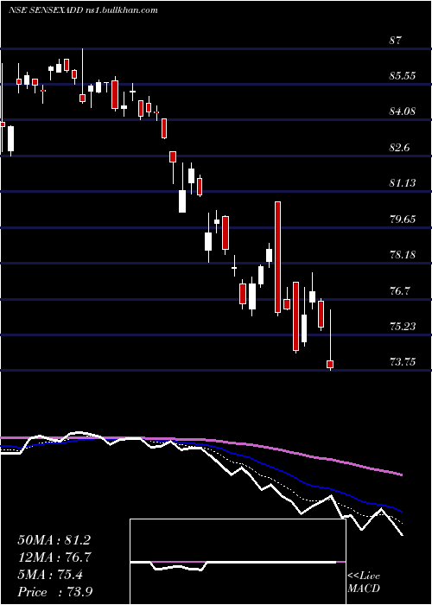Click the 75.23 price axis label
This screenshot has height=605, width=432.
403,327
